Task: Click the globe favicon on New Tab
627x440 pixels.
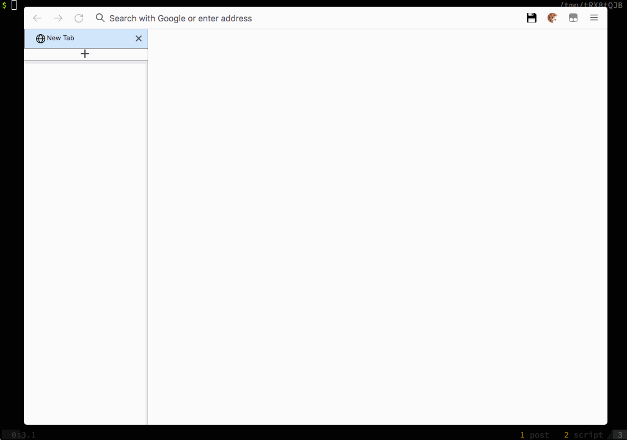Action: pos(40,38)
